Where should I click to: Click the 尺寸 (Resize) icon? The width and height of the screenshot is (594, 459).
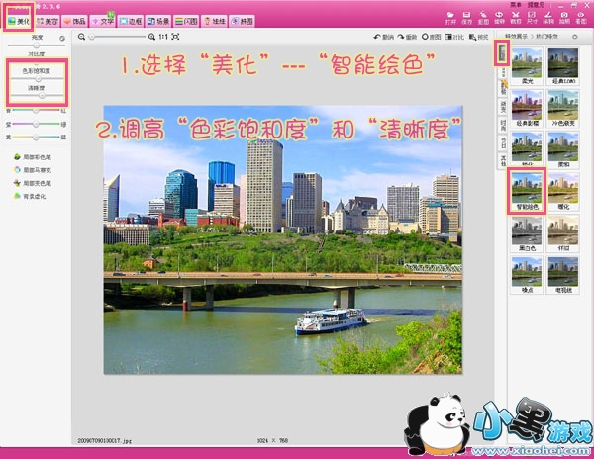(532, 18)
